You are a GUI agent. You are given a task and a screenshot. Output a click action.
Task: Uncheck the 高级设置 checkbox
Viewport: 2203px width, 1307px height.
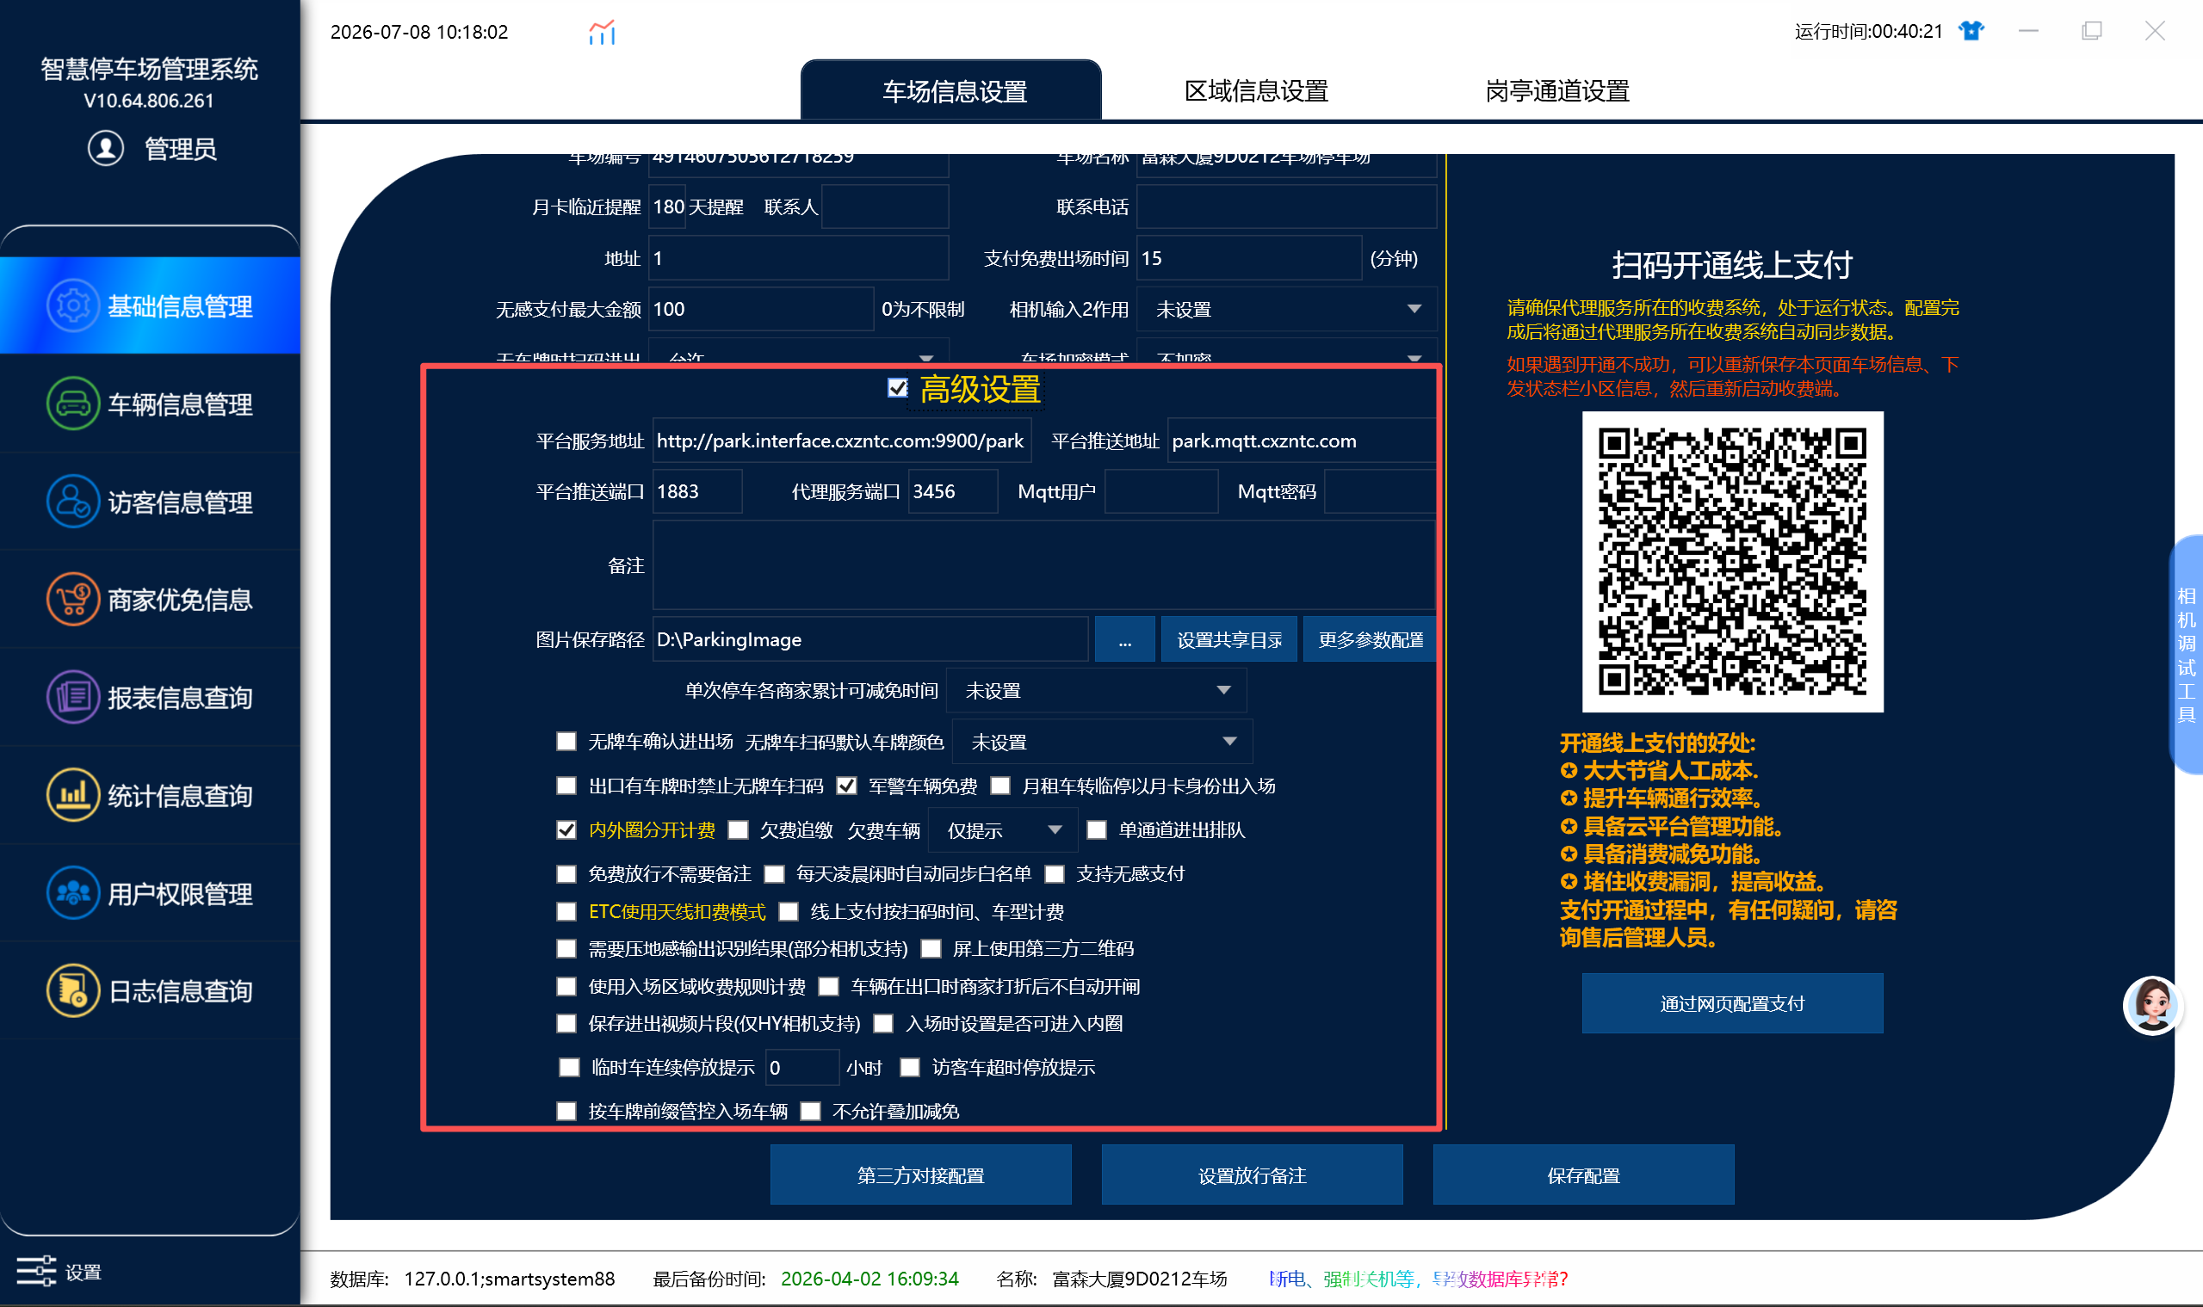tap(897, 387)
